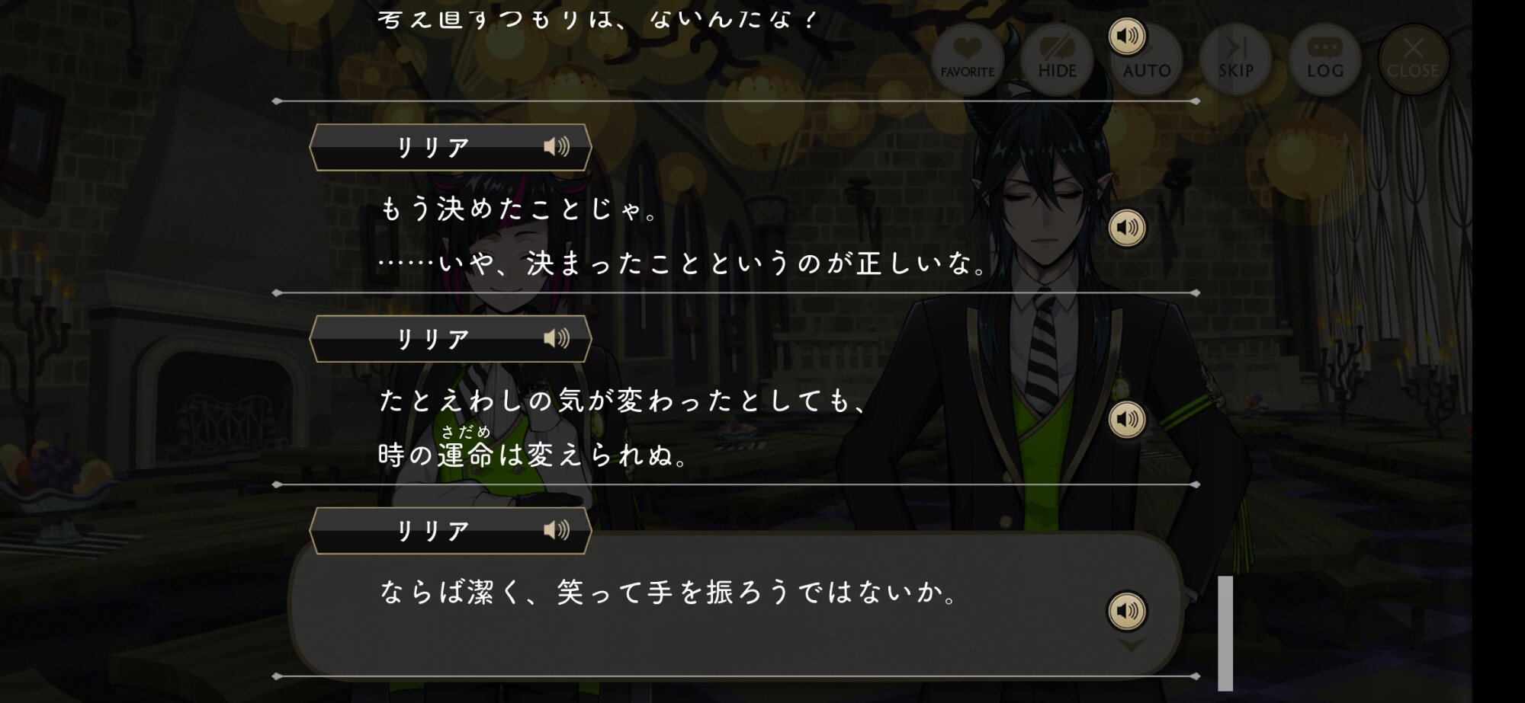The image size is (1525, 703).
Task: Tap speaker icon in third リリア name tag
Action: coord(557,530)
